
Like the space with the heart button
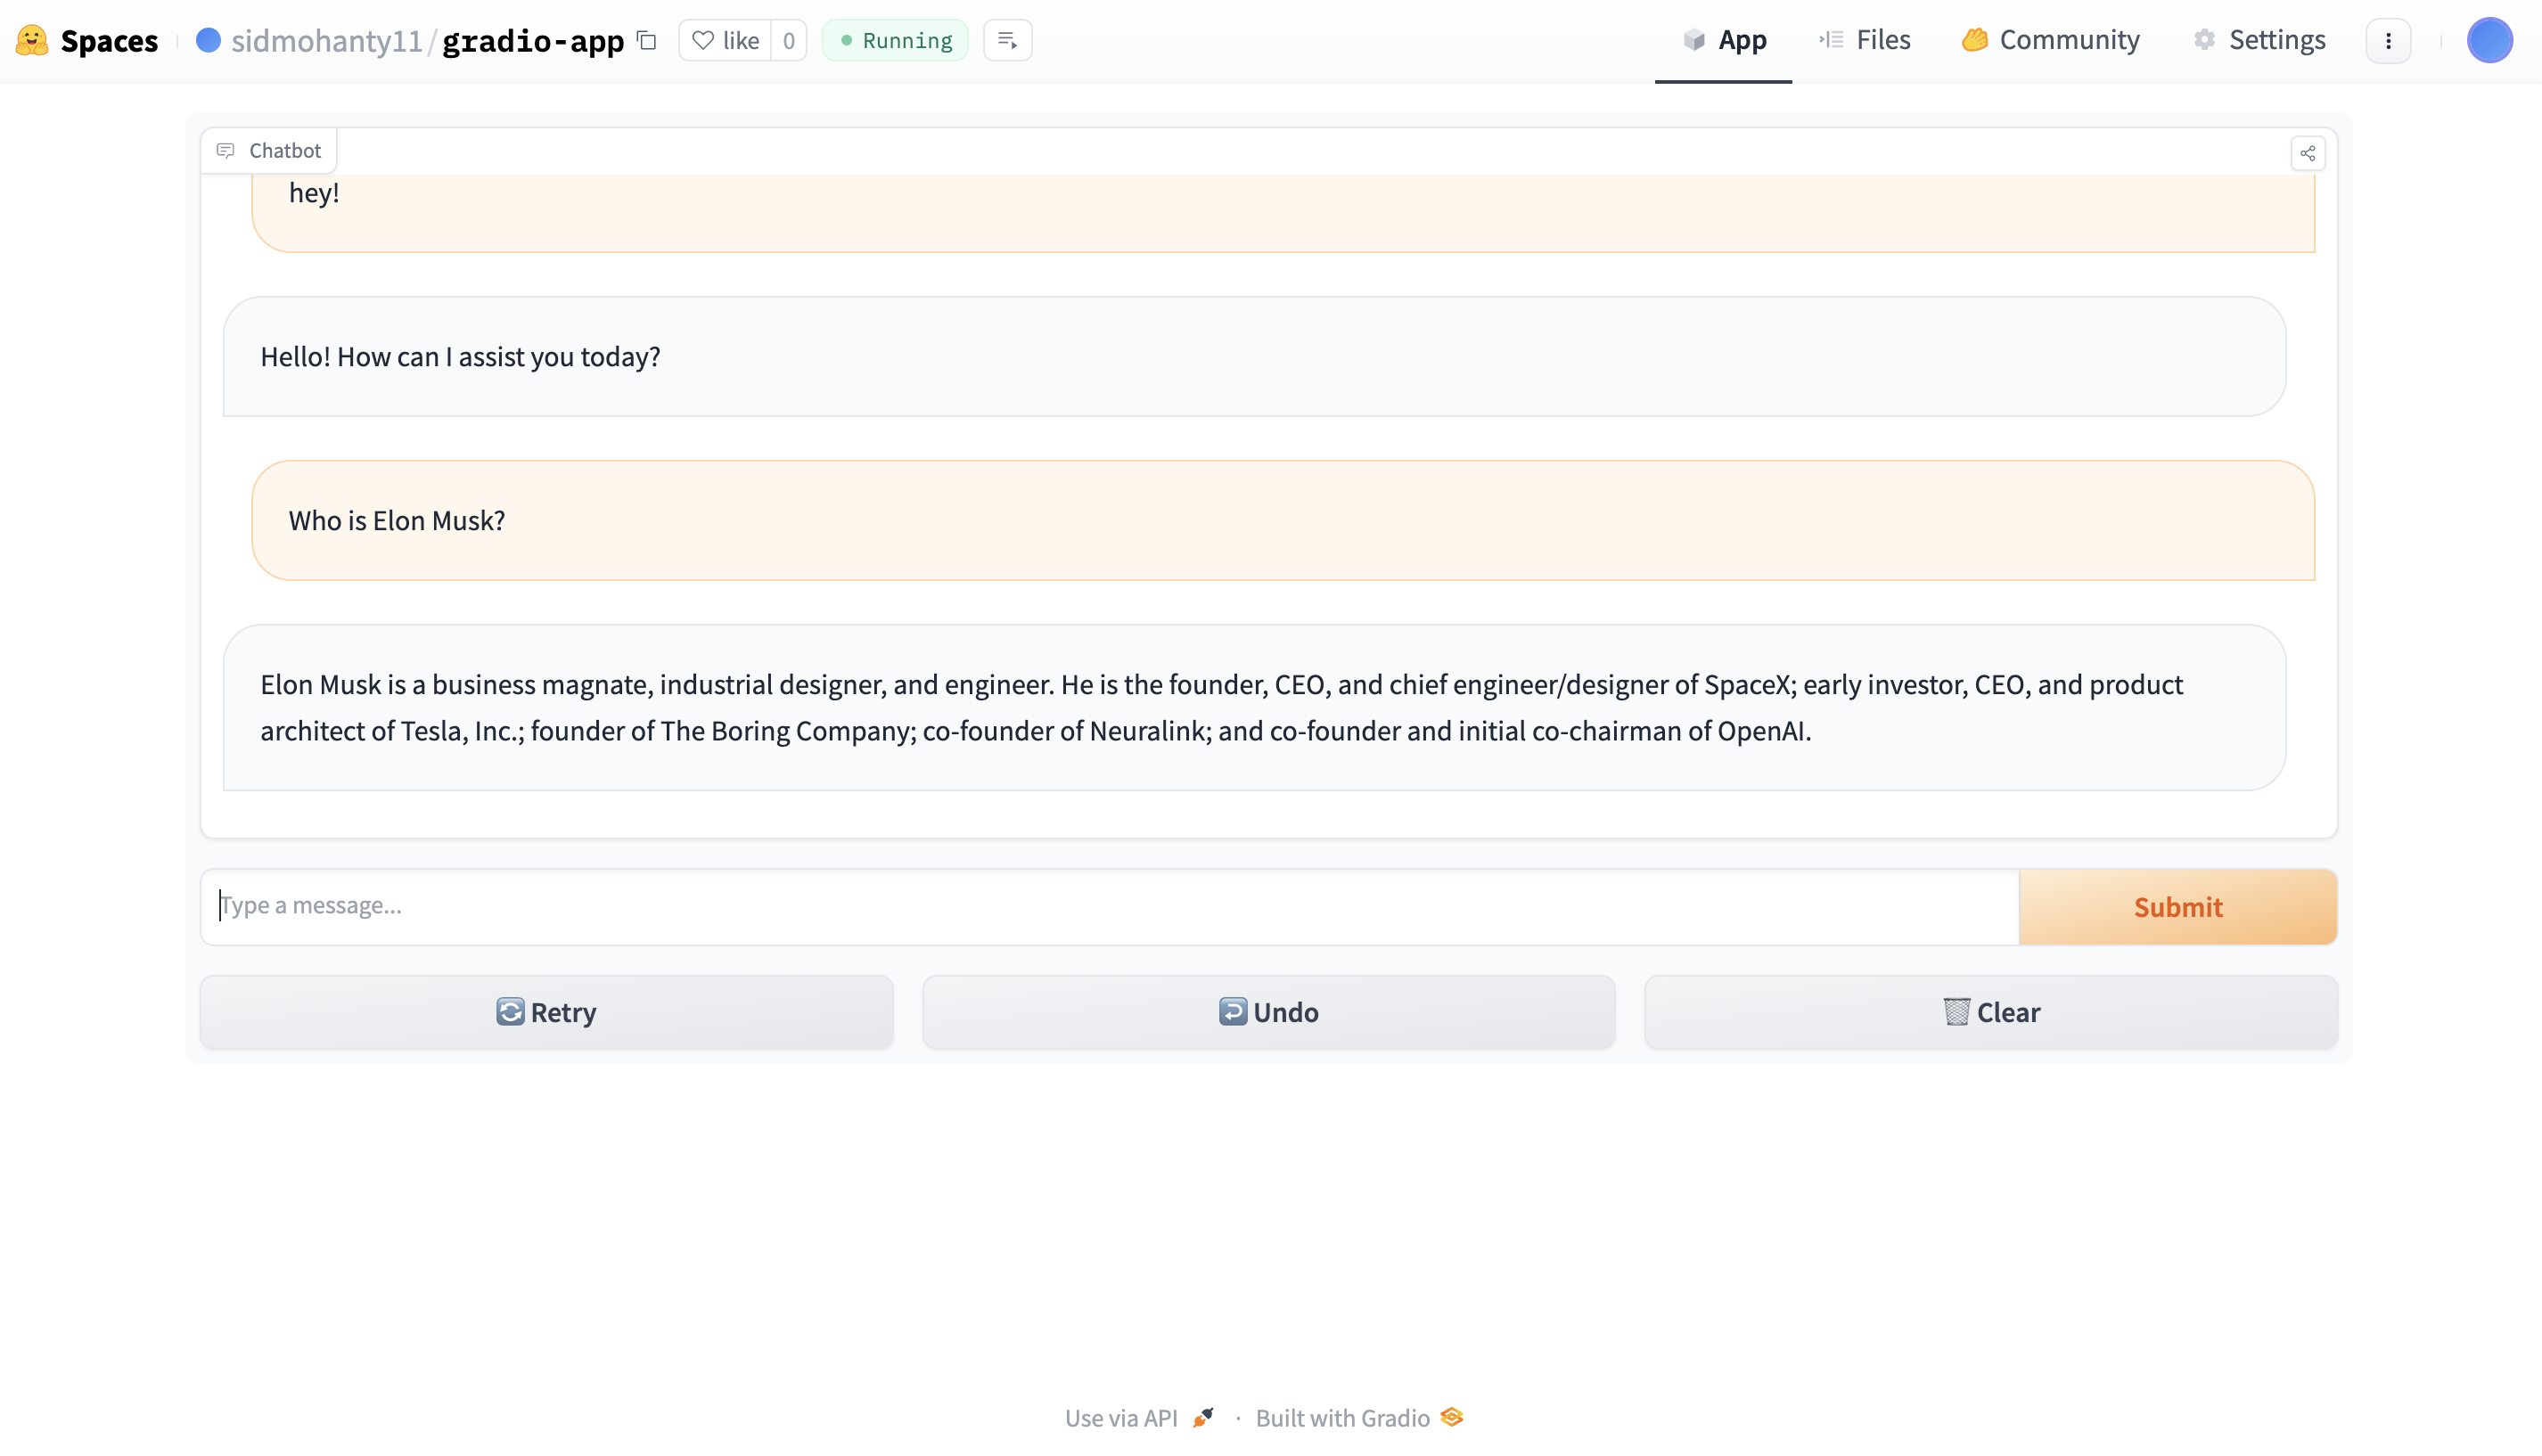[x=726, y=40]
